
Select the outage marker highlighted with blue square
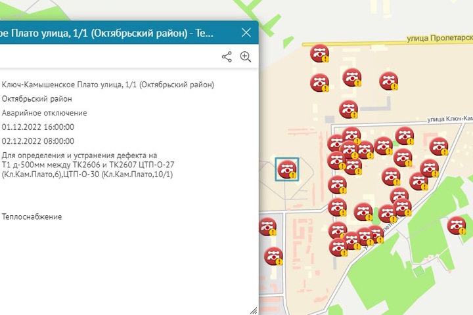tap(287, 169)
